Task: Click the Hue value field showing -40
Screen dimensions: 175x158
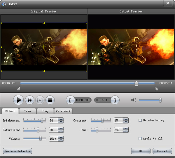Action: 118,130
